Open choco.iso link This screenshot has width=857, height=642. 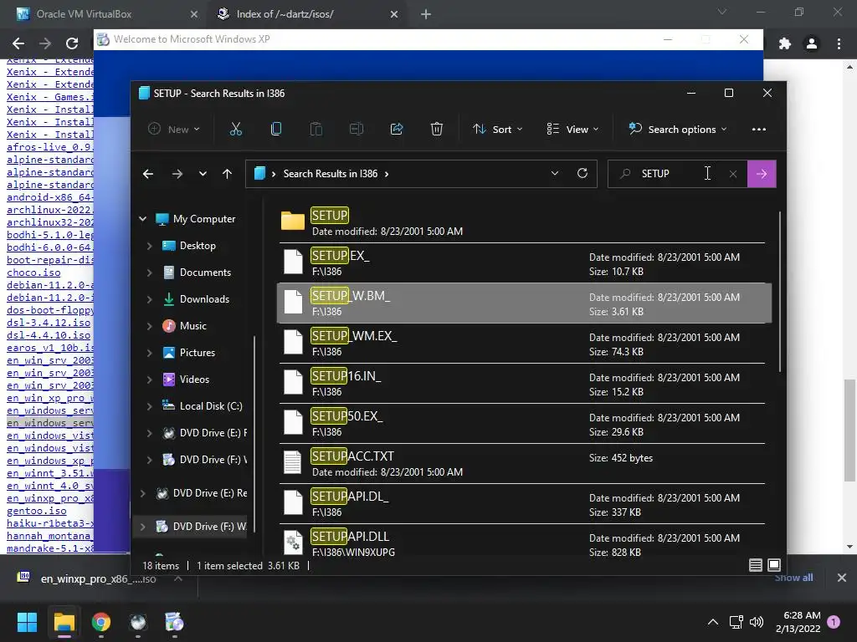(33, 273)
